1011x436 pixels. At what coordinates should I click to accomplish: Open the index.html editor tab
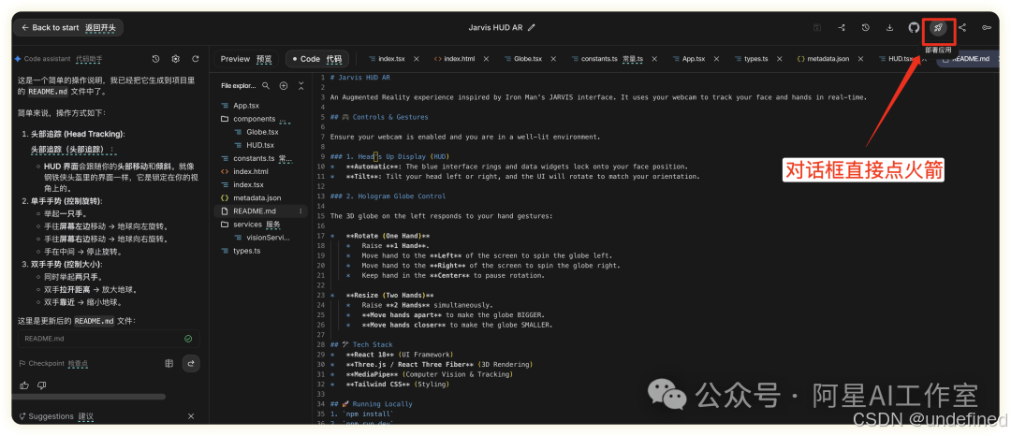[454, 59]
